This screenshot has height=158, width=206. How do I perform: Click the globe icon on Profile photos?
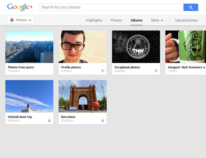[x=103, y=71]
